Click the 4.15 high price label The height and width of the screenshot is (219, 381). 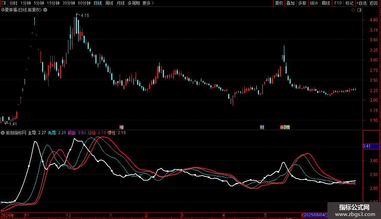click(x=85, y=15)
